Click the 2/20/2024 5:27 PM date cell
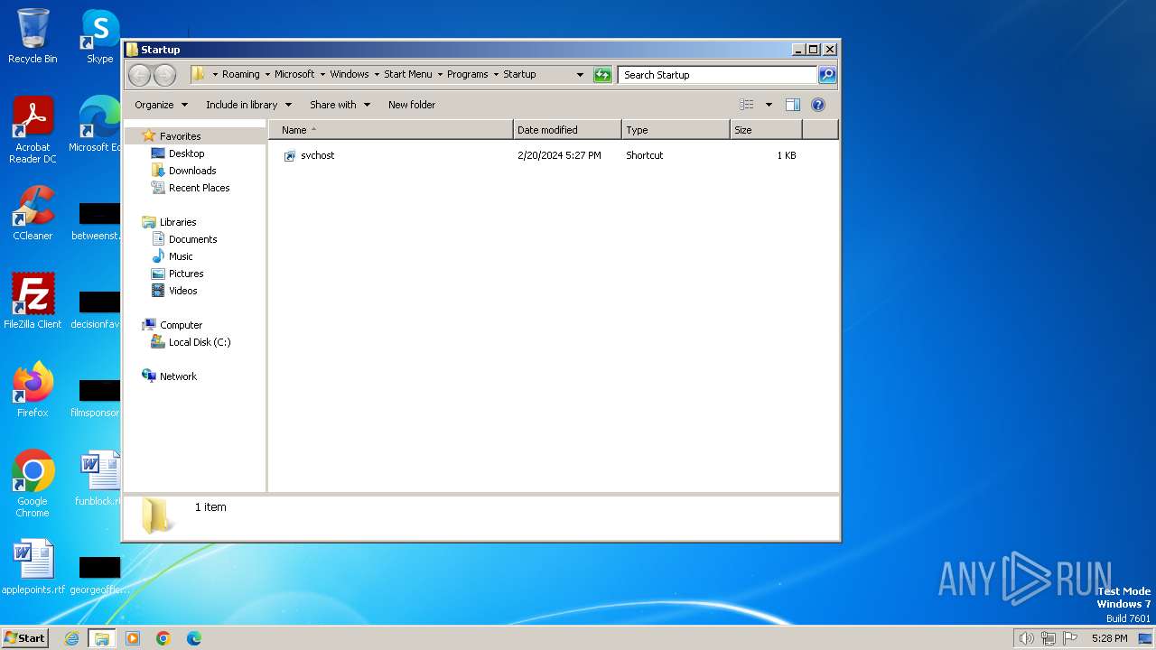The height and width of the screenshot is (650, 1156). click(559, 155)
